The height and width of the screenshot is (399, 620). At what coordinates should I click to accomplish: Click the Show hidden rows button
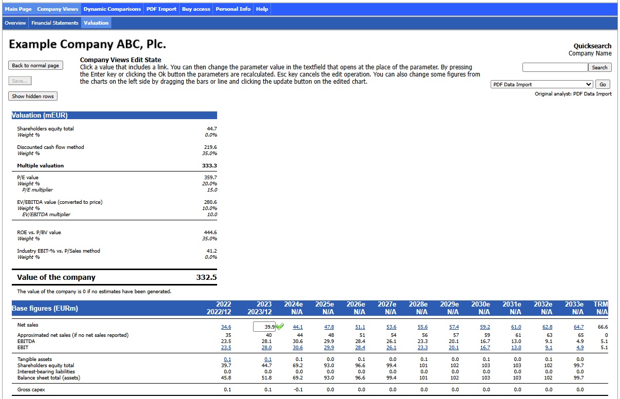tap(33, 96)
